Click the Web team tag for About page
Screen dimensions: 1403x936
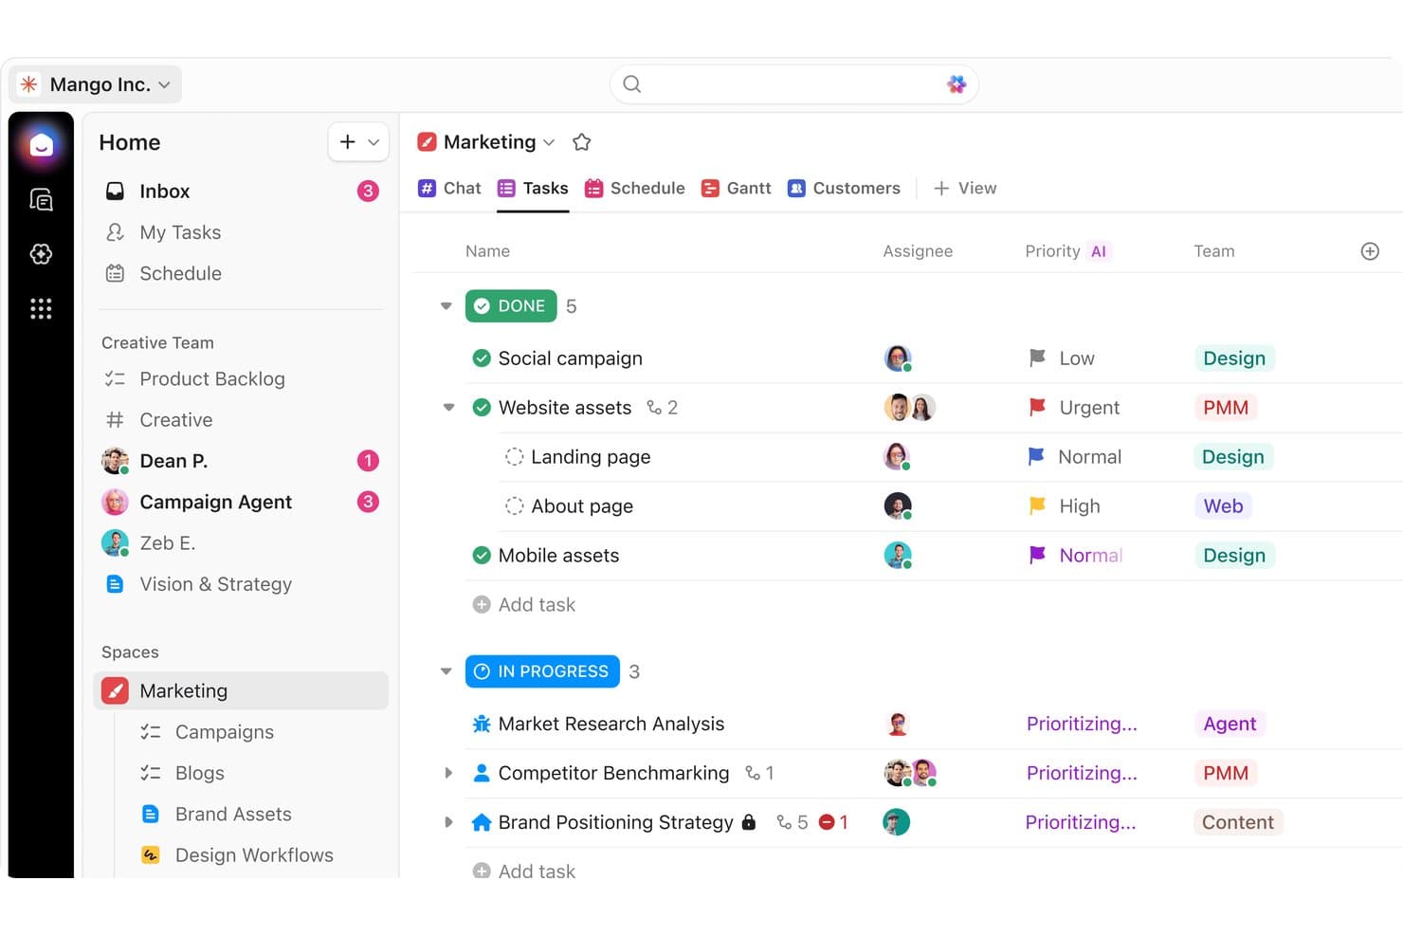[x=1223, y=506]
